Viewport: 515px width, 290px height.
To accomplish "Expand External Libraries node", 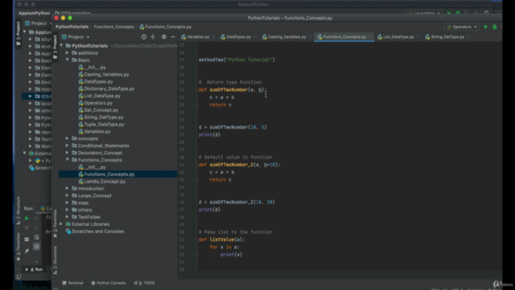I will [61, 224].
